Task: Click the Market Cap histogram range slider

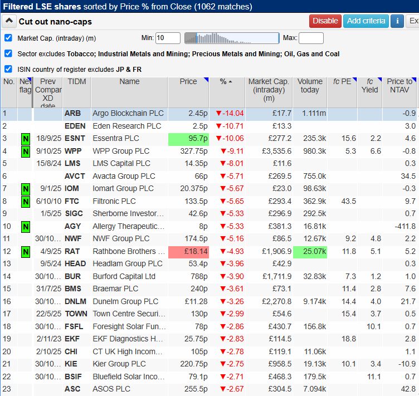Action: (232, 38)
